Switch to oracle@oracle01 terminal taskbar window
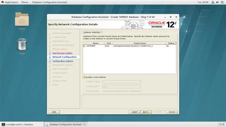This screenshot has height=127, width=226. (x=22, y=124)
